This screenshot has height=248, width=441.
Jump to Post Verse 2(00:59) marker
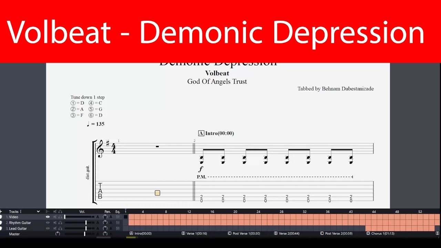[x=336, y=233]
